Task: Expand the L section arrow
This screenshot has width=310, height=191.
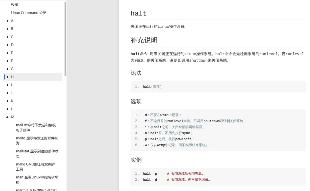Action: click(x=7, y=109)
